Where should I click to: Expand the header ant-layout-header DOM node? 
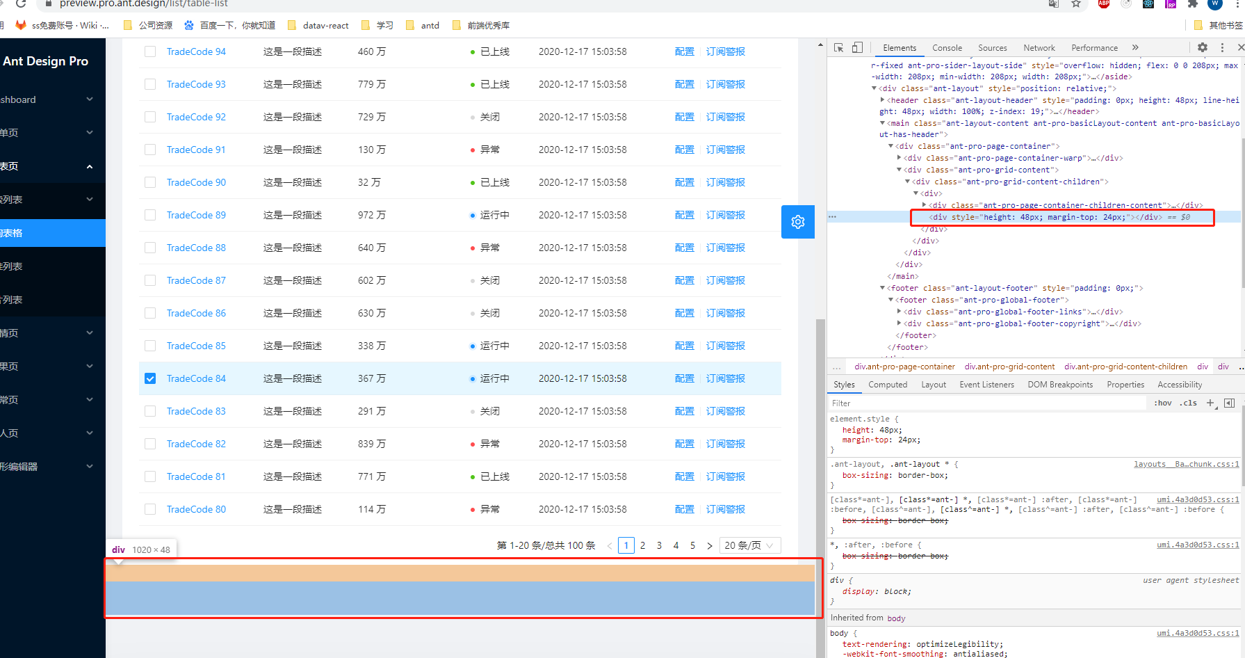883,100
